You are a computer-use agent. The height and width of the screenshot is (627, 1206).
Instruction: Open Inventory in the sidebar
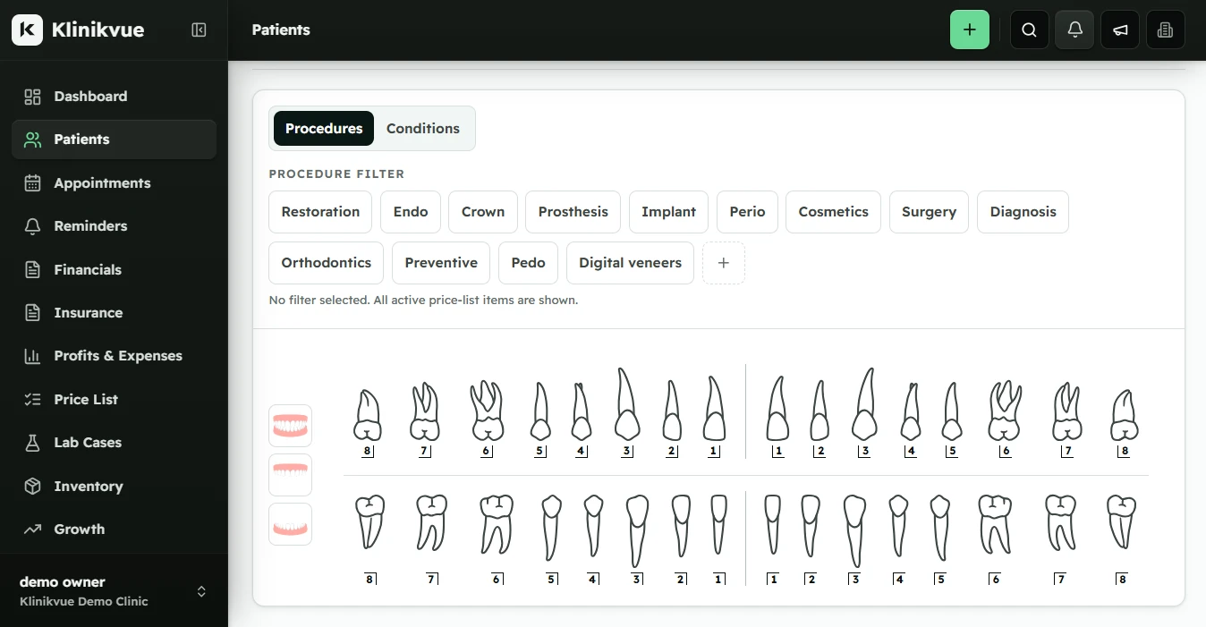114,487
